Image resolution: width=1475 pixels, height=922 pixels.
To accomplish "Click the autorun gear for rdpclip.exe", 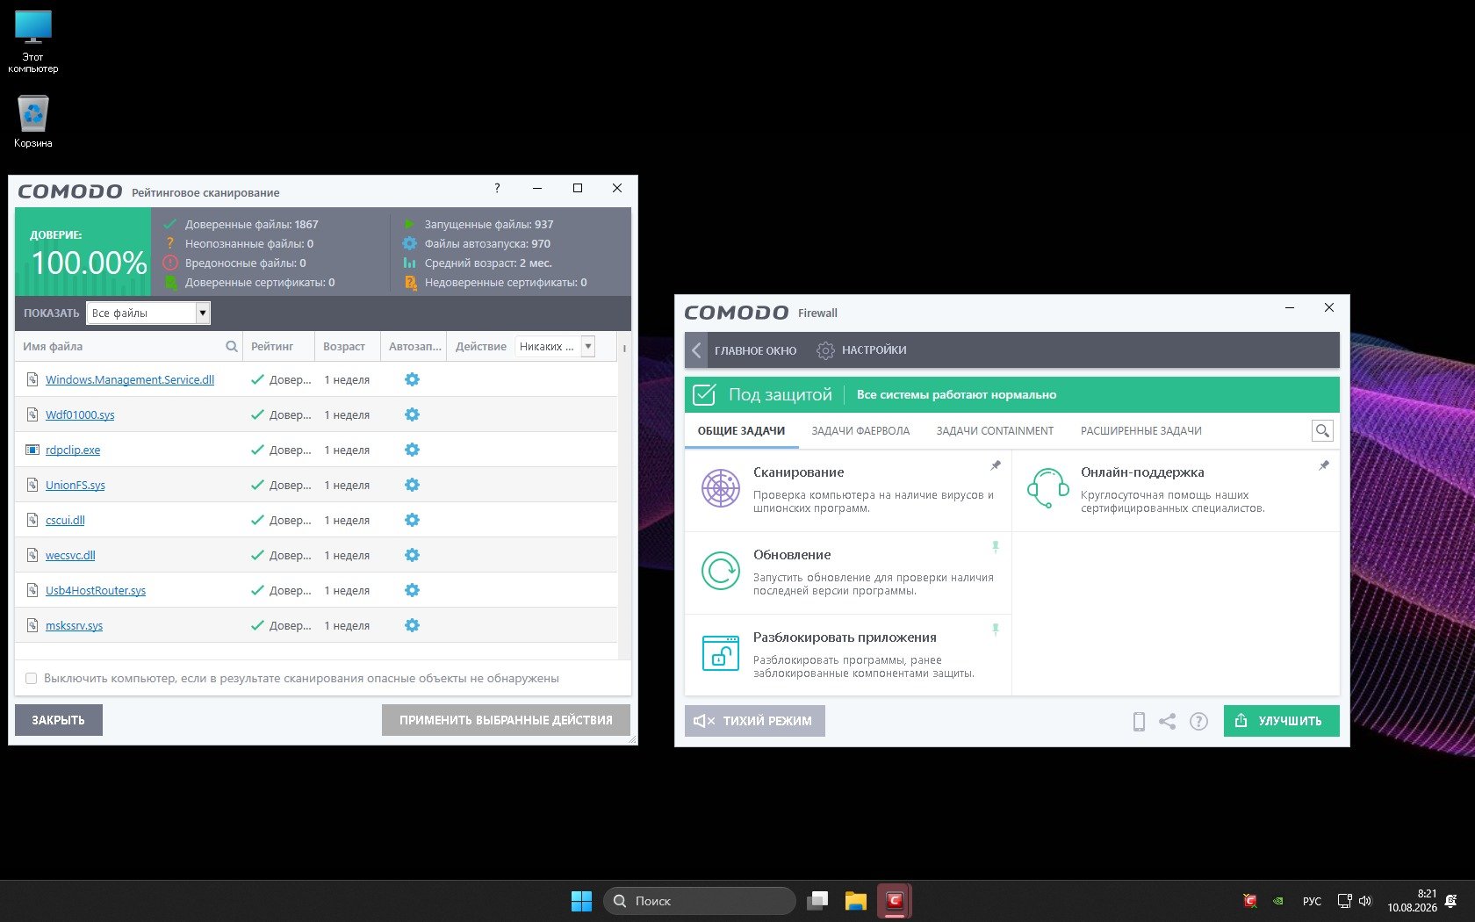I will click(x=412, y=450).
